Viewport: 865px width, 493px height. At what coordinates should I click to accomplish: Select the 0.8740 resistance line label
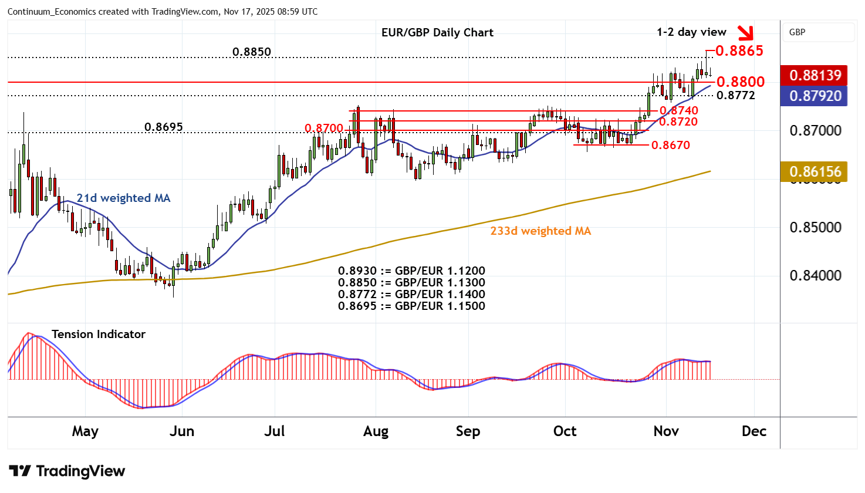click(679, 110)
